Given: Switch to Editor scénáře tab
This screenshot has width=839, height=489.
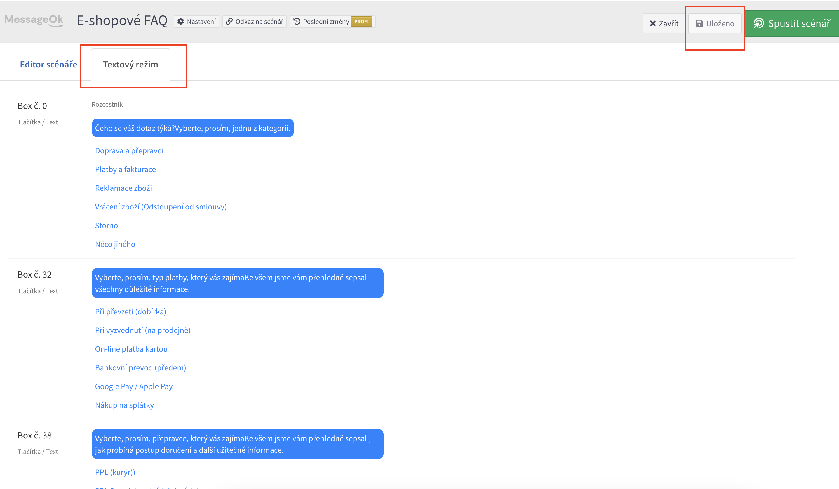Looking at the screenshot, I should tap(48, 64).
